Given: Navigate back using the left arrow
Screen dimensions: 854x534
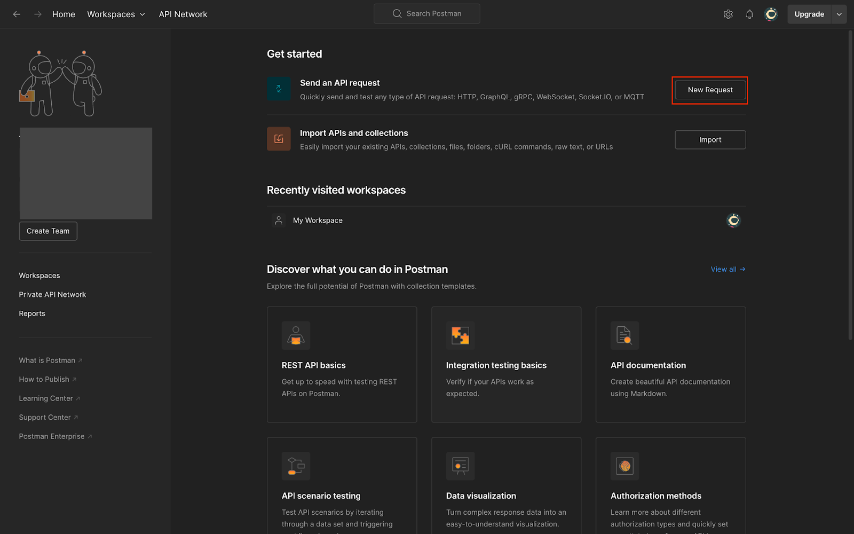Looking at the screenshot, I should pos(17,14).
